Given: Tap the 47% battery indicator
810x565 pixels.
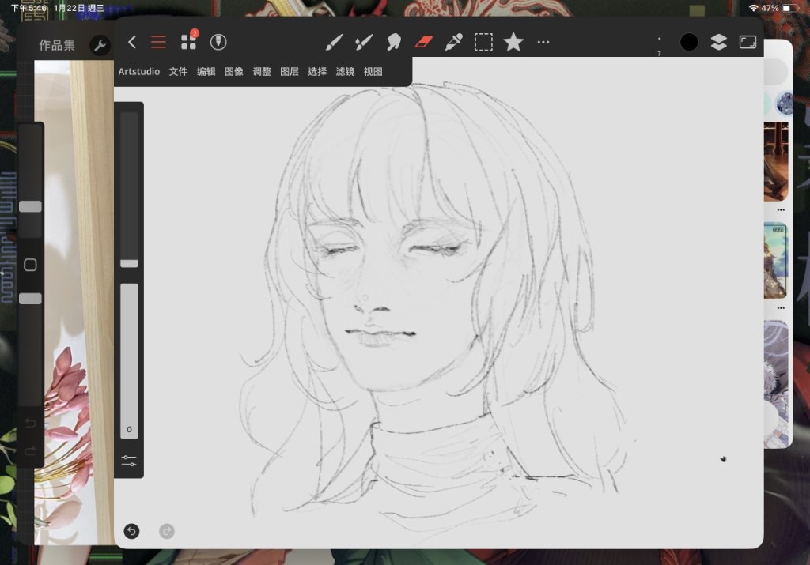Looking at the screenshot, I should pyautogui.click(x=778, y=8).
